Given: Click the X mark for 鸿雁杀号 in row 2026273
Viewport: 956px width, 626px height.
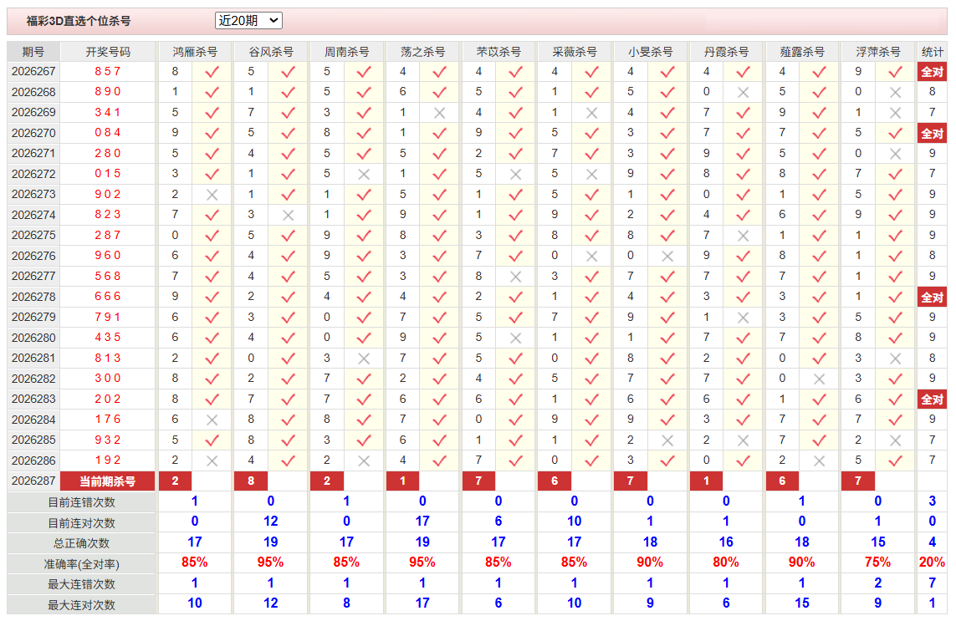Looking at the screenshot, I should 212,195.
